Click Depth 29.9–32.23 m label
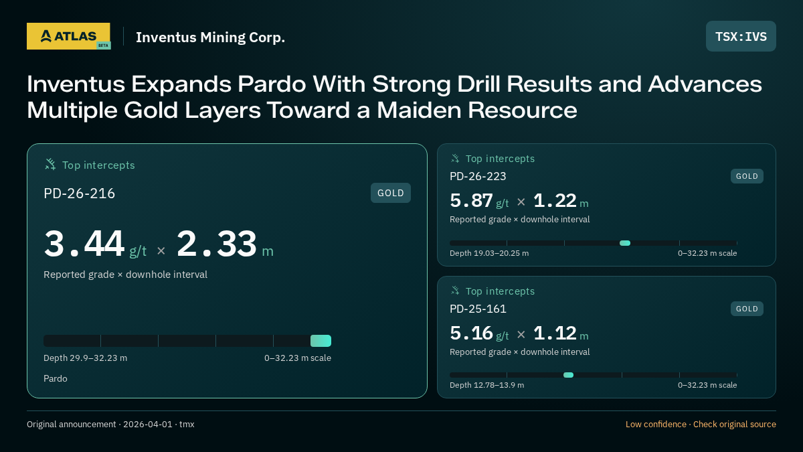 85,358
